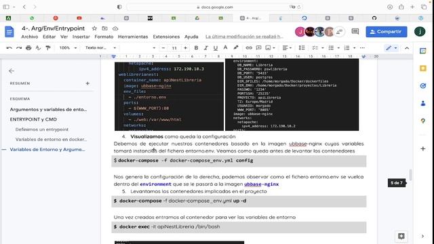
Task: Open the highlight color tool
Action: coord(235,48)
